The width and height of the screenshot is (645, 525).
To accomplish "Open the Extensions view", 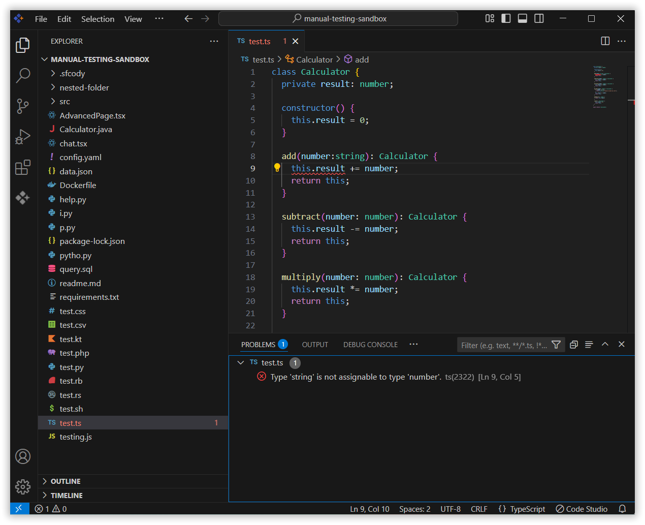I will [23, 167].
